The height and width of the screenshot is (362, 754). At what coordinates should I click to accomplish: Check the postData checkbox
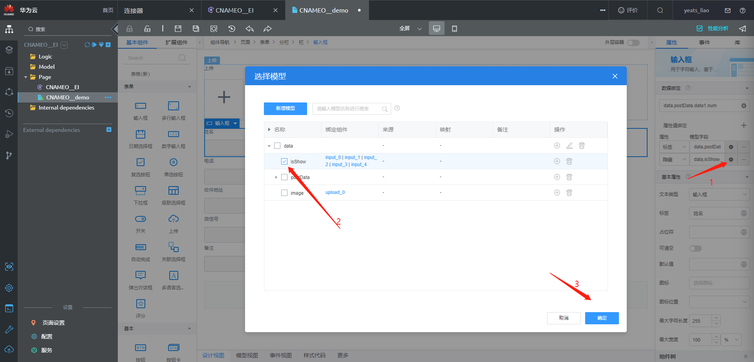(x=284, y=177)
